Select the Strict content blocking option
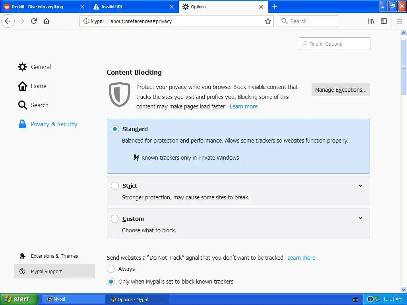The height and width of the screenshot is (305, 407). click(115, 186)
